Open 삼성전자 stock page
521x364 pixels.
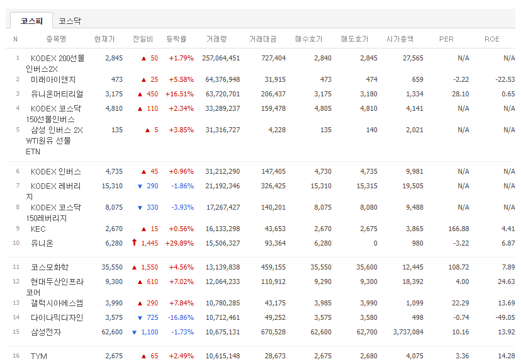[46, 332]
